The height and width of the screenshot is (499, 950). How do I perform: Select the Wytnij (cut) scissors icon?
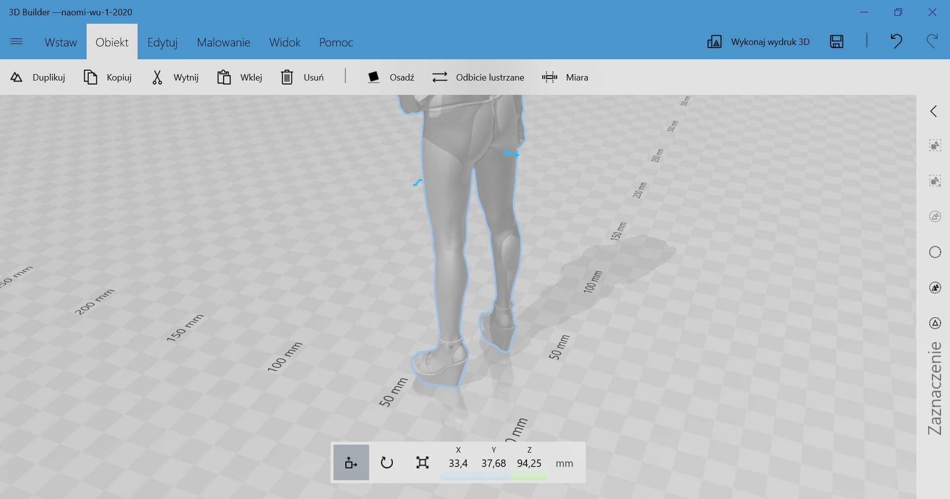point(157,77)
